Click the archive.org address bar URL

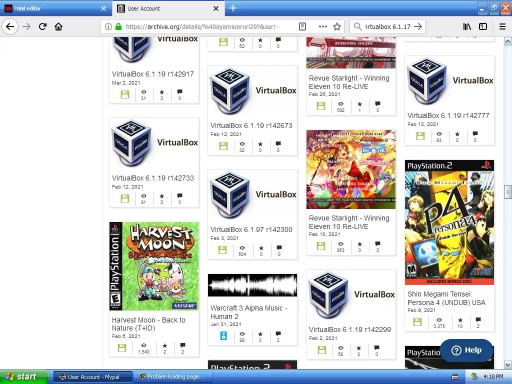202,27
